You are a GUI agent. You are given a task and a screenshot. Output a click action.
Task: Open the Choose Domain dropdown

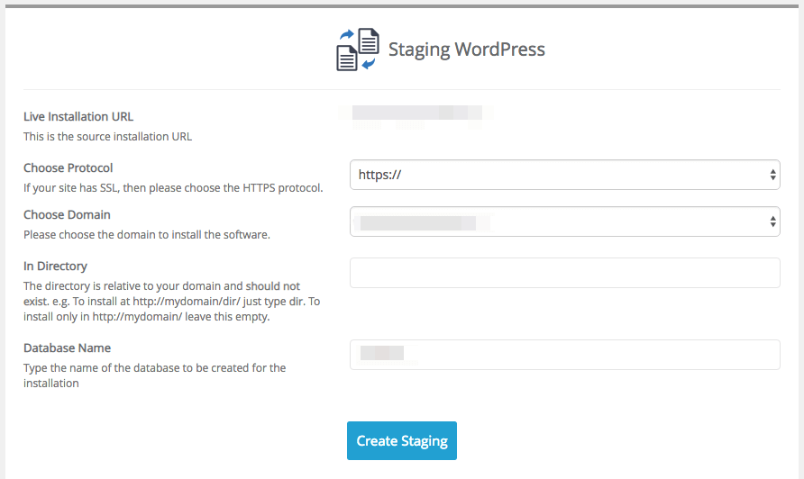[564, 221]
